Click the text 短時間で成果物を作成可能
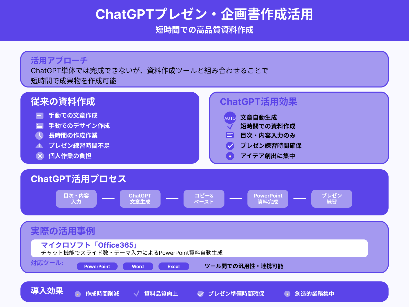This screenshot has width=409, height=307. 74,81
